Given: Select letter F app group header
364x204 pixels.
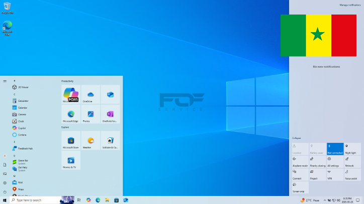Looking at the screenshot, I should click(x=15, y=142).
